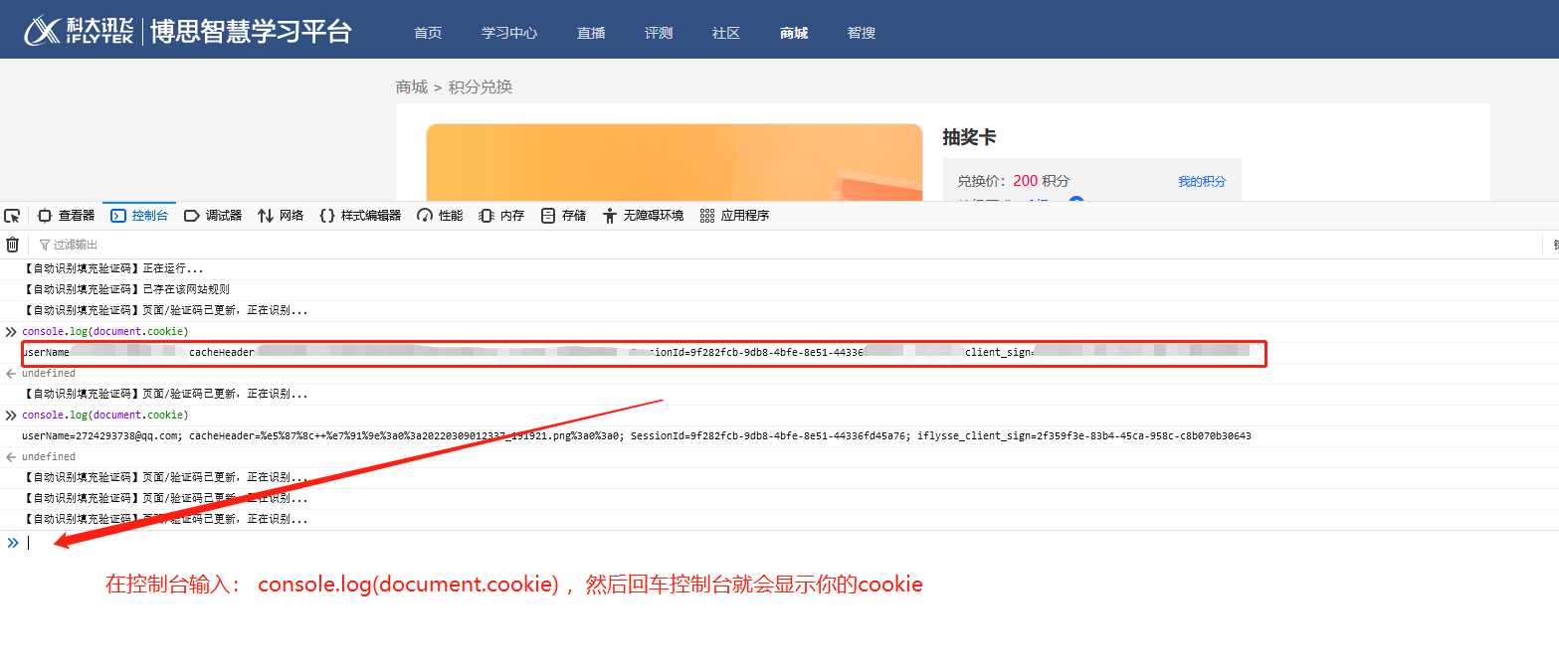Click the 商城 breadcrumb link
Image resolution: width=1559 pixels, height=671 pixels.
click(x=411, y=87)
